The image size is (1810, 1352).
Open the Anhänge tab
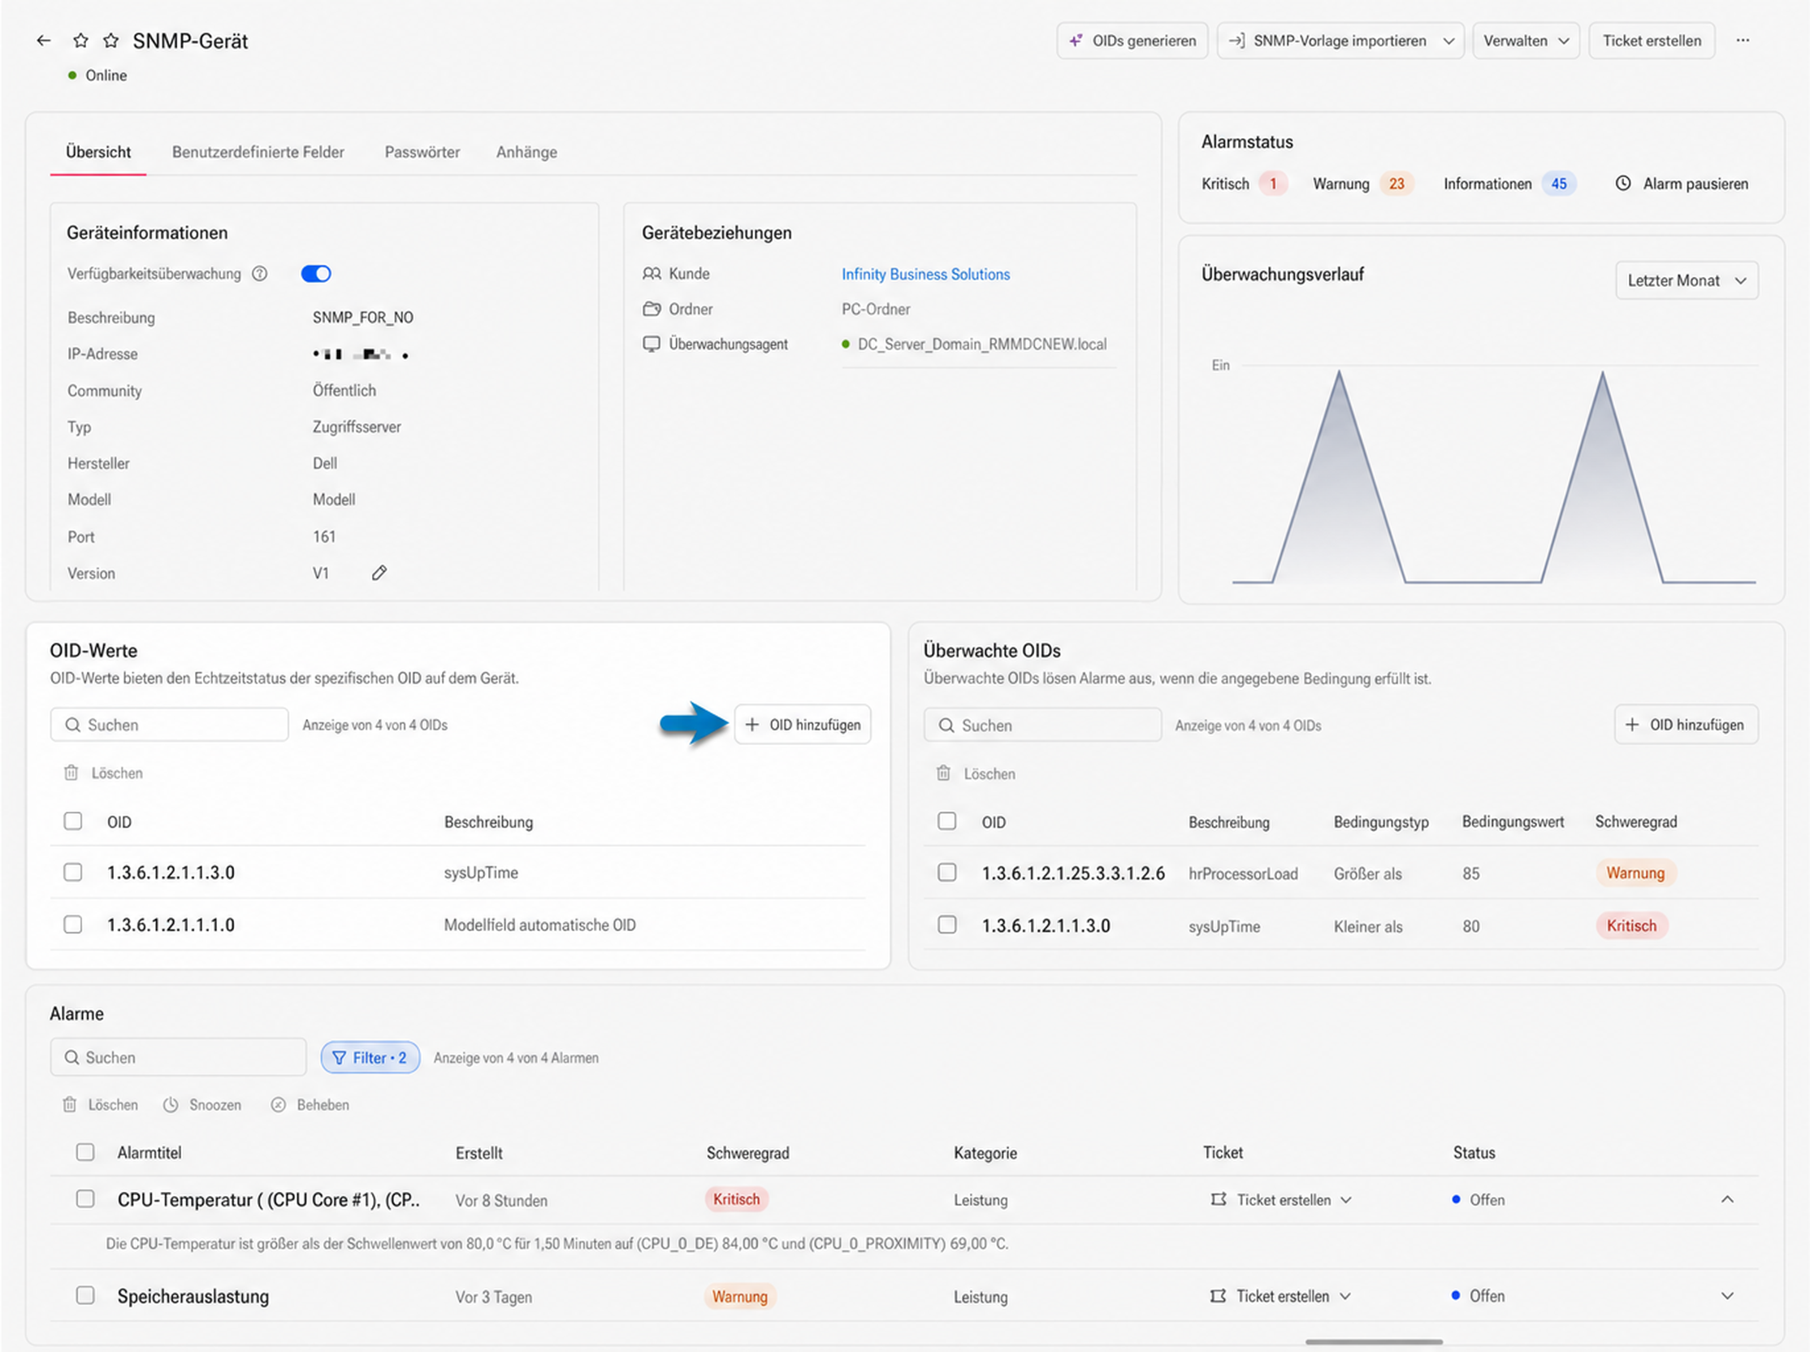click(x=526, y=152)
